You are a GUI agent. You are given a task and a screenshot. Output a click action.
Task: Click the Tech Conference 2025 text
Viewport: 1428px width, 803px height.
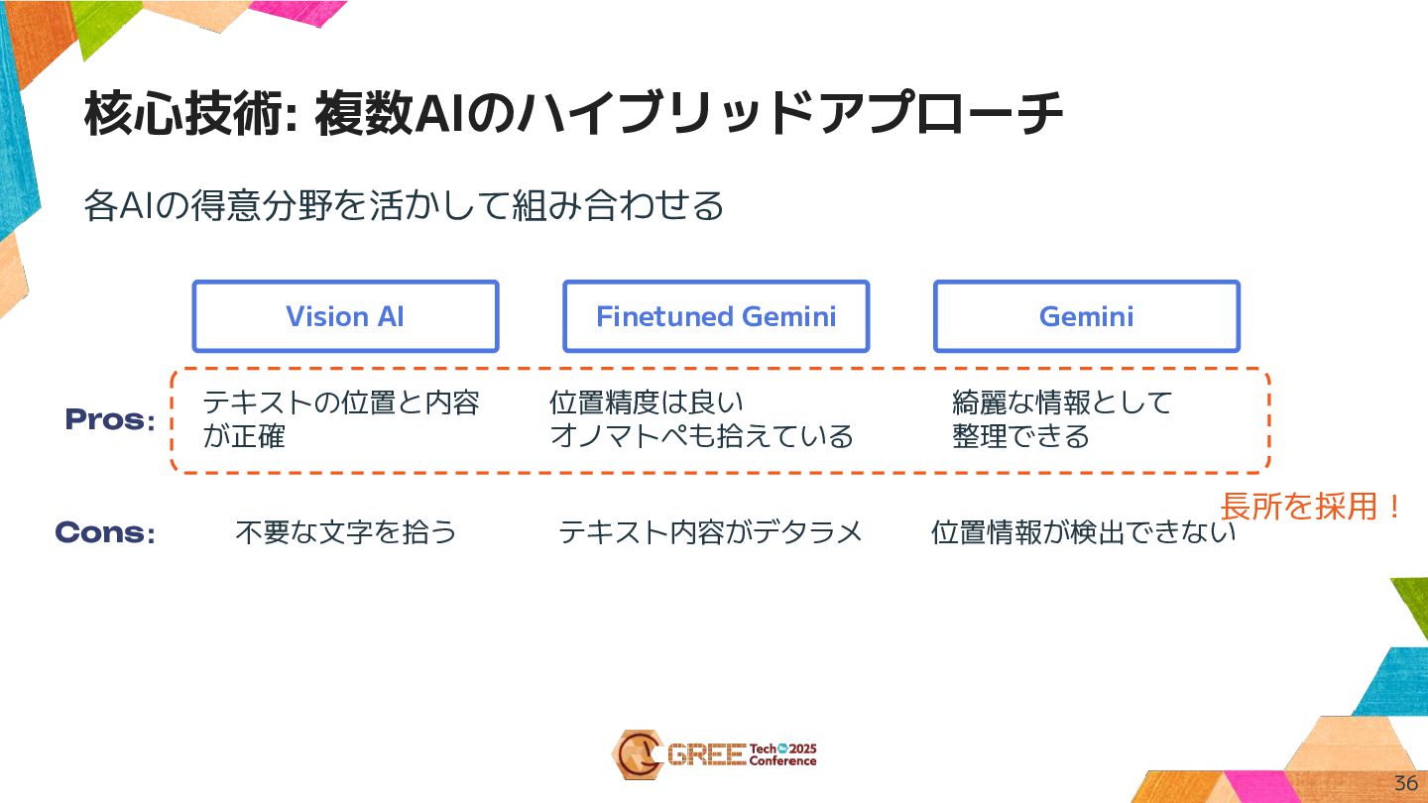coord(782,754)
